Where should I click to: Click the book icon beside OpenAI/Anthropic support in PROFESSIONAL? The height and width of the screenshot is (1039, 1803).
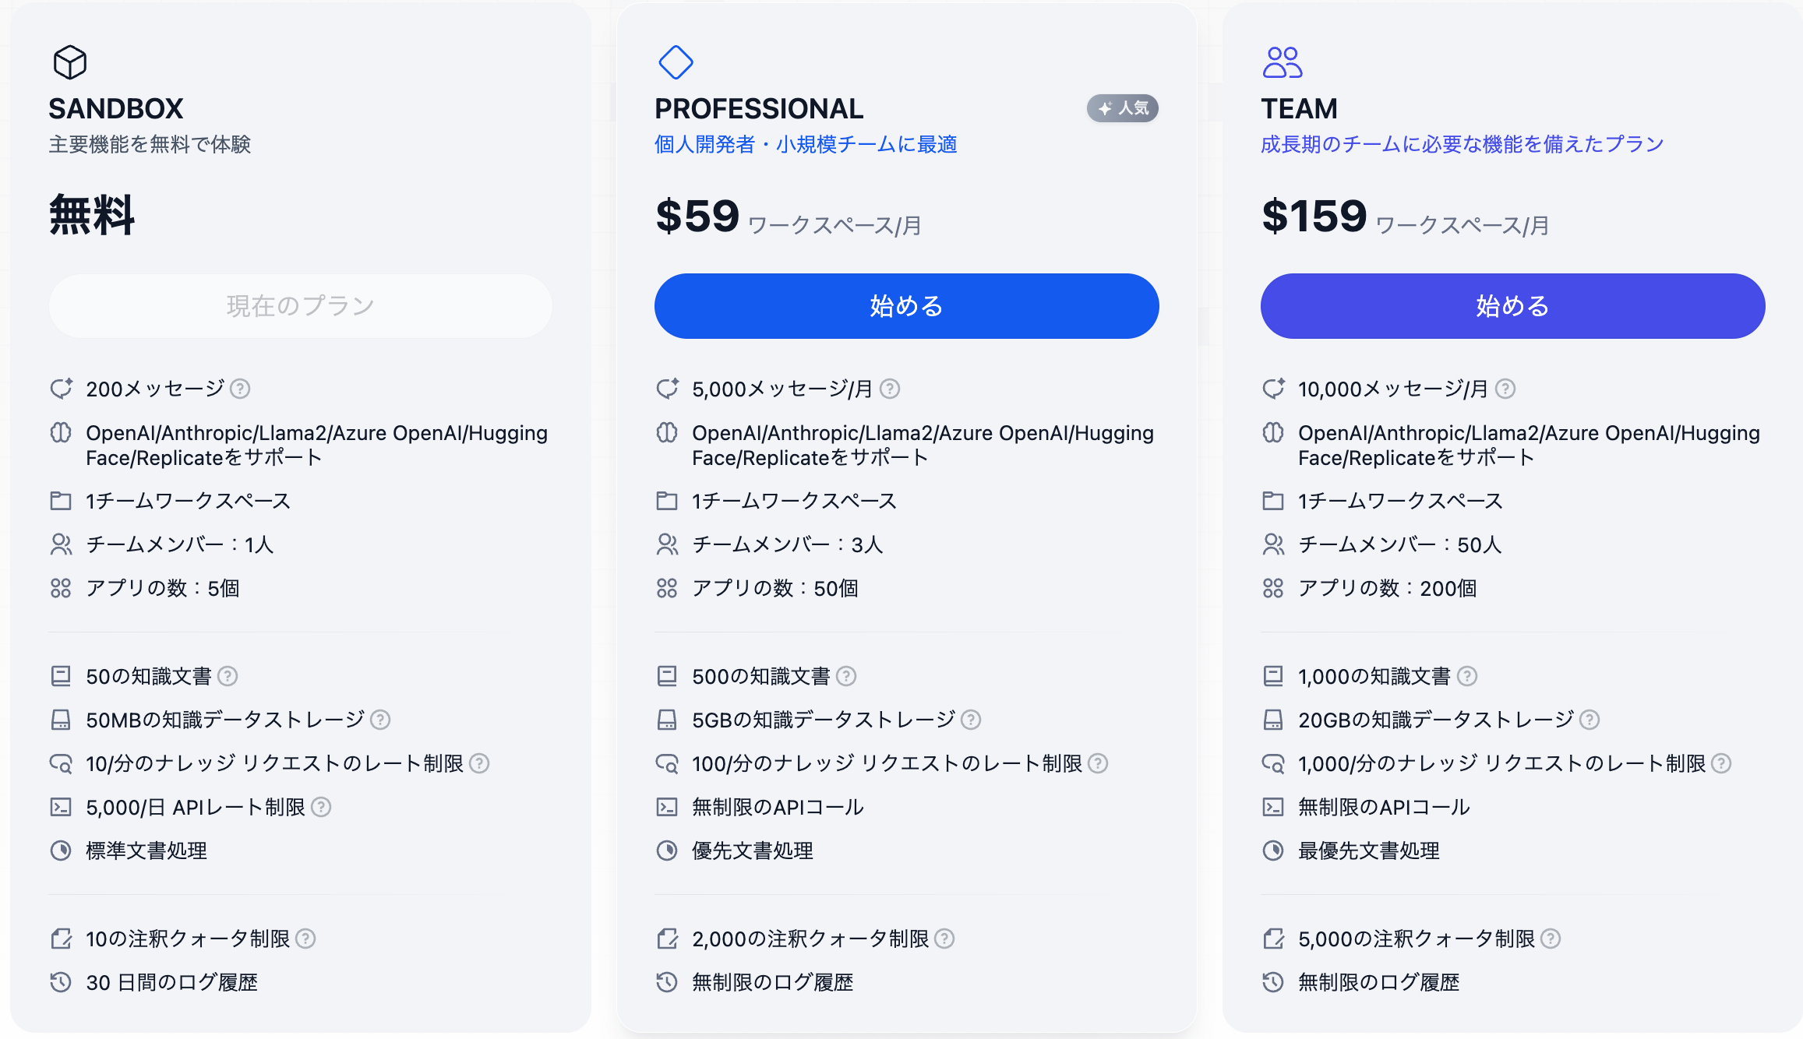tap(667, 433)
